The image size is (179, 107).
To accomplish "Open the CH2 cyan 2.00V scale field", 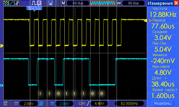I will tap(64, 103).
